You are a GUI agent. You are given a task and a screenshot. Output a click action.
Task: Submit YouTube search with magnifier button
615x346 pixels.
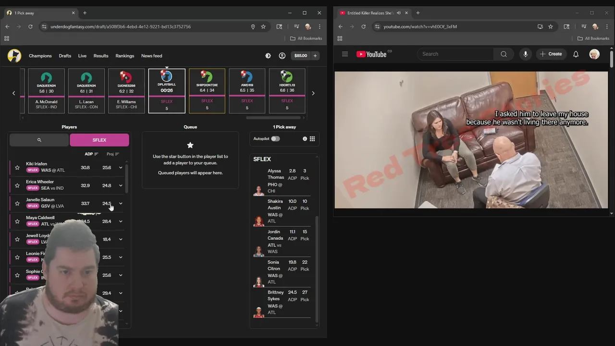(504, 54)
